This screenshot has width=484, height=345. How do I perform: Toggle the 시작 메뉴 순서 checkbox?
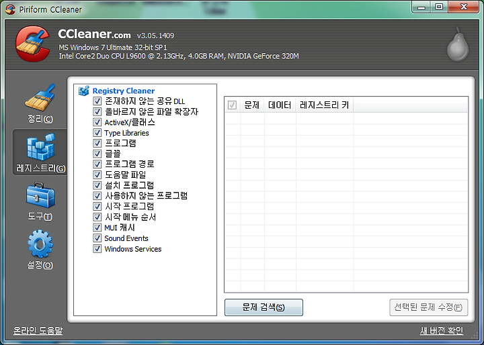pyautogui.click(x=97, y=217)
